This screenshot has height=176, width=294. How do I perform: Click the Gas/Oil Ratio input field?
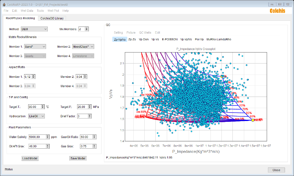[86, 137]
